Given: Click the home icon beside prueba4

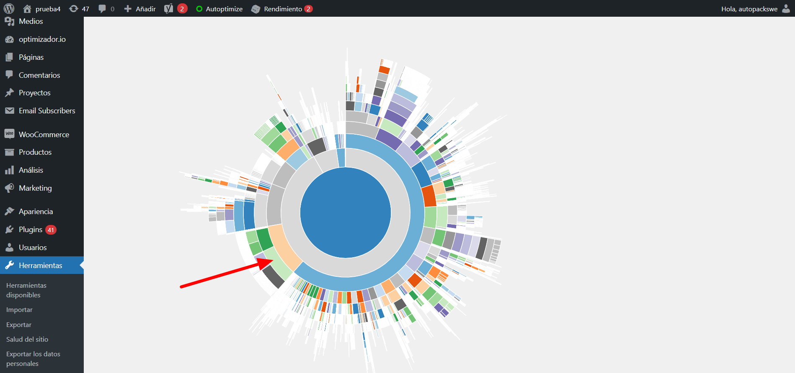Looking at the screenshot, I should 27,9.
